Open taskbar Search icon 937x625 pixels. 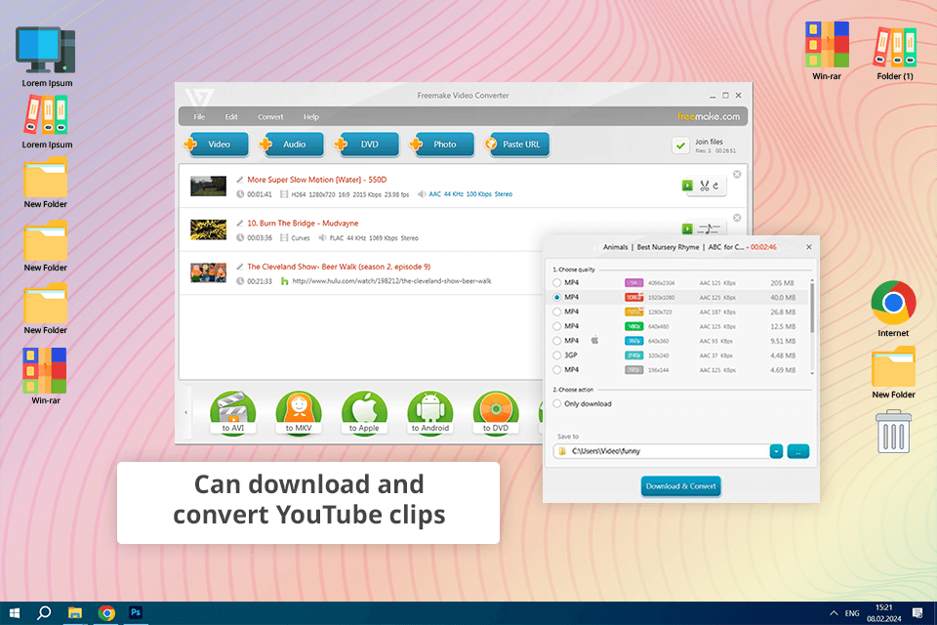(44, 613)
